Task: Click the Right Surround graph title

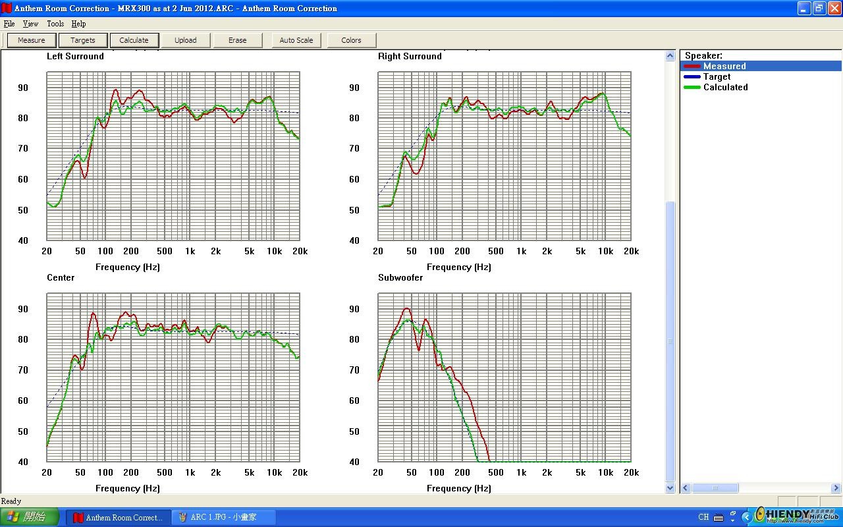Action: [410, 57]
